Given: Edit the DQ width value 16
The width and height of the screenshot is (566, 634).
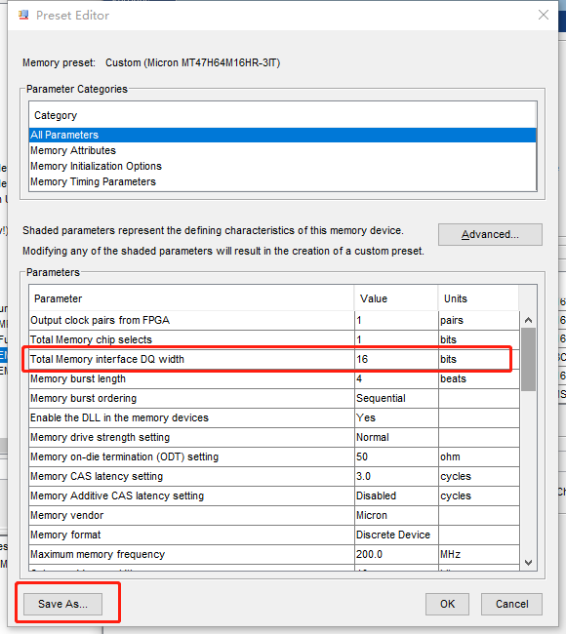Looking at the screenshot, I should click(x=396, y=359).
